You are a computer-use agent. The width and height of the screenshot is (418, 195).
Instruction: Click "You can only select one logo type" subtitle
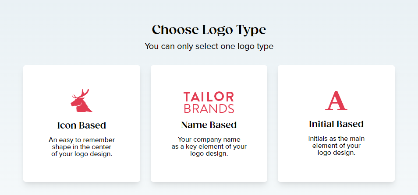(x=209, y=46)
